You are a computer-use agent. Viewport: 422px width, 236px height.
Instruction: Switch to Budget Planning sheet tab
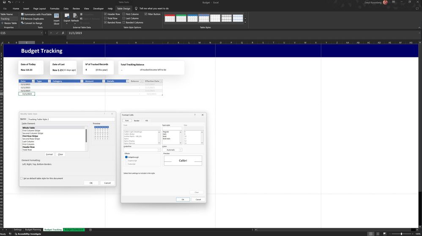(x=33, y=230)
